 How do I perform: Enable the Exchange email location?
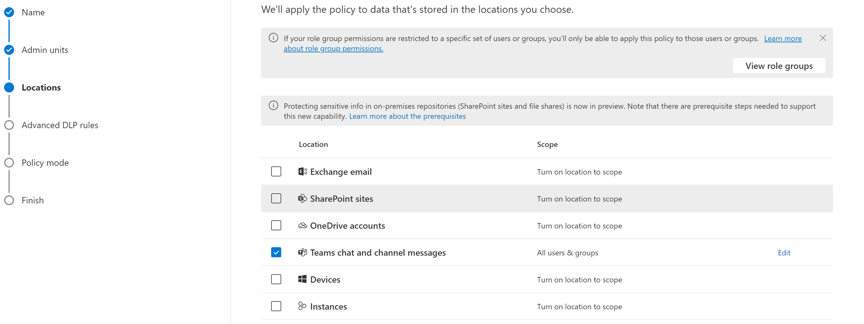pos(276,171)
